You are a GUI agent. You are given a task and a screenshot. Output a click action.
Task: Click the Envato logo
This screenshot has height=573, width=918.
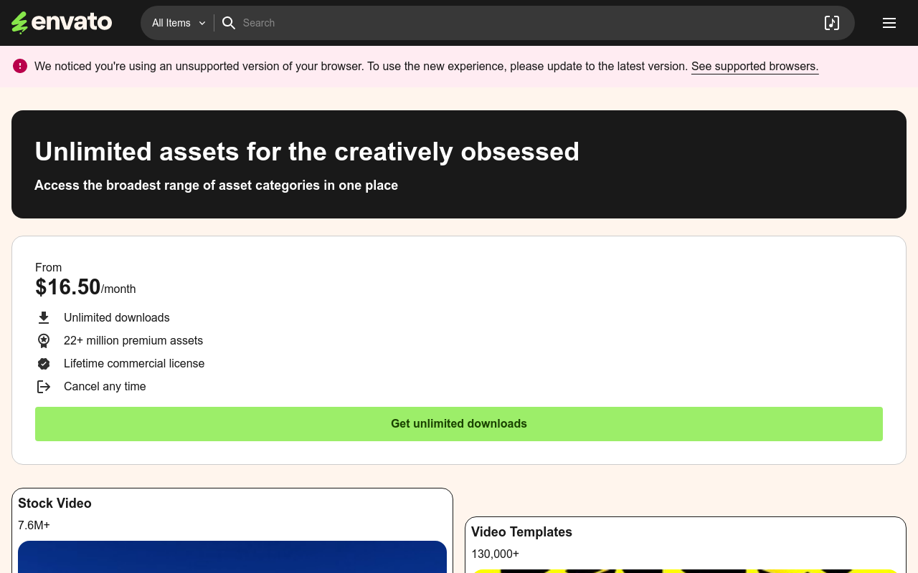pyautogui.click(x=62, y=23)
